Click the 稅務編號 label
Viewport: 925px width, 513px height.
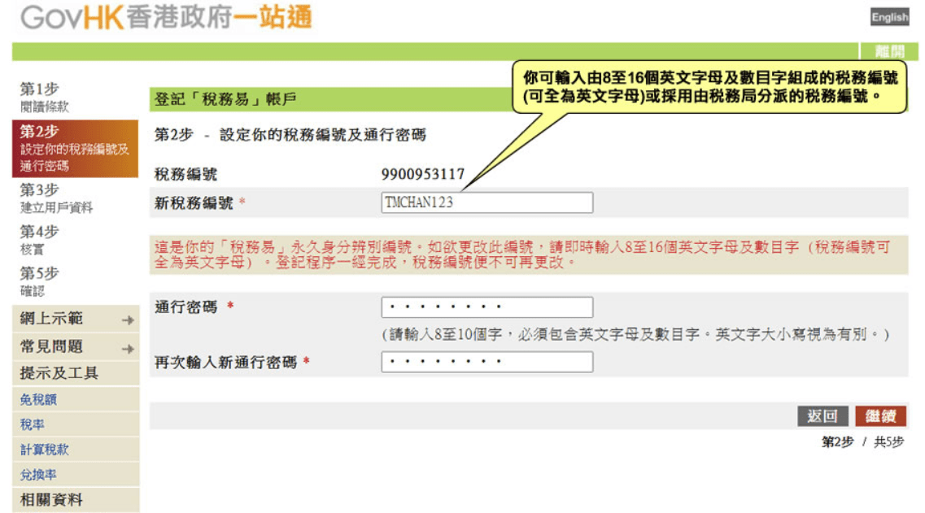click(x=185, y=175)
